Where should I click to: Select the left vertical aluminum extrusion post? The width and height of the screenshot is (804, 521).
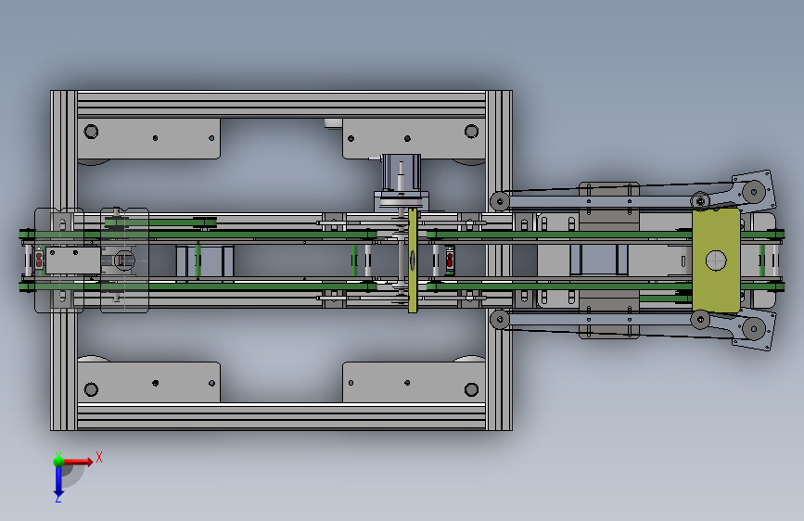pyautogui.click(x=64, y=260)
